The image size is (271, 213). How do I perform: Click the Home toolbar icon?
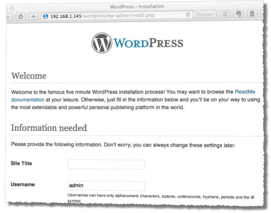coord(21,16)
